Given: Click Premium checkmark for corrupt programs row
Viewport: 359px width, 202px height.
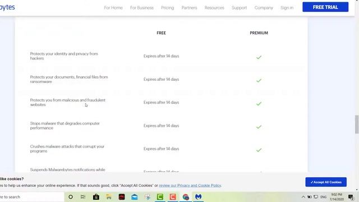Looking at the screenshot, I should [259, 150].
